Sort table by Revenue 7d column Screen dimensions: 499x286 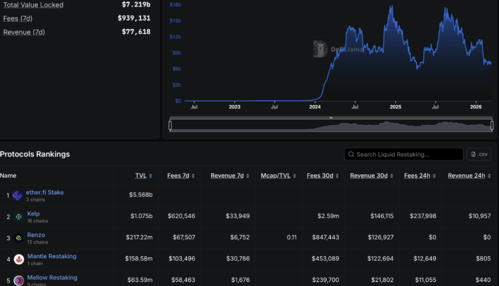(230, 176)
